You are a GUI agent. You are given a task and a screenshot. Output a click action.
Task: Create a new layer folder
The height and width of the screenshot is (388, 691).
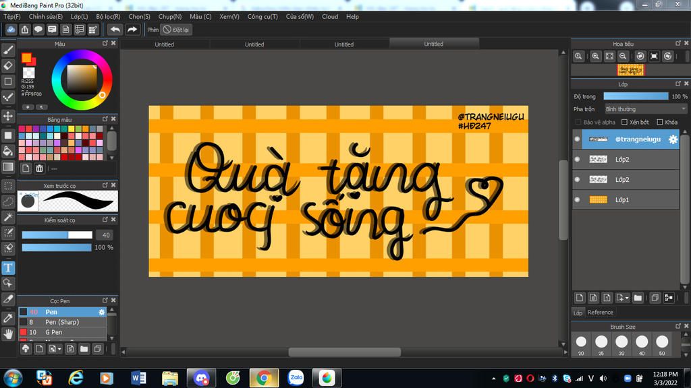(x=638, y=298)
